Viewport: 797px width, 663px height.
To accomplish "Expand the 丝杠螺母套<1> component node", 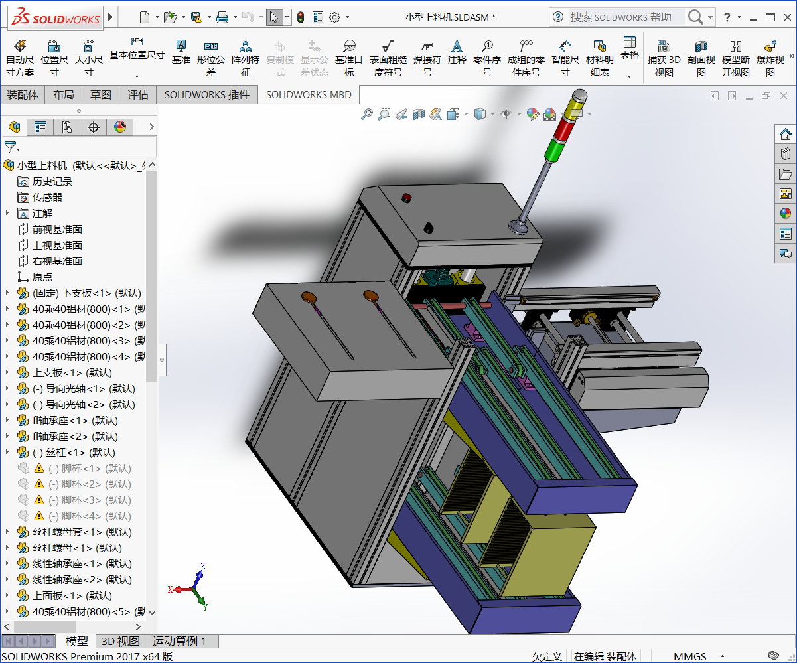I will [7, 532].
